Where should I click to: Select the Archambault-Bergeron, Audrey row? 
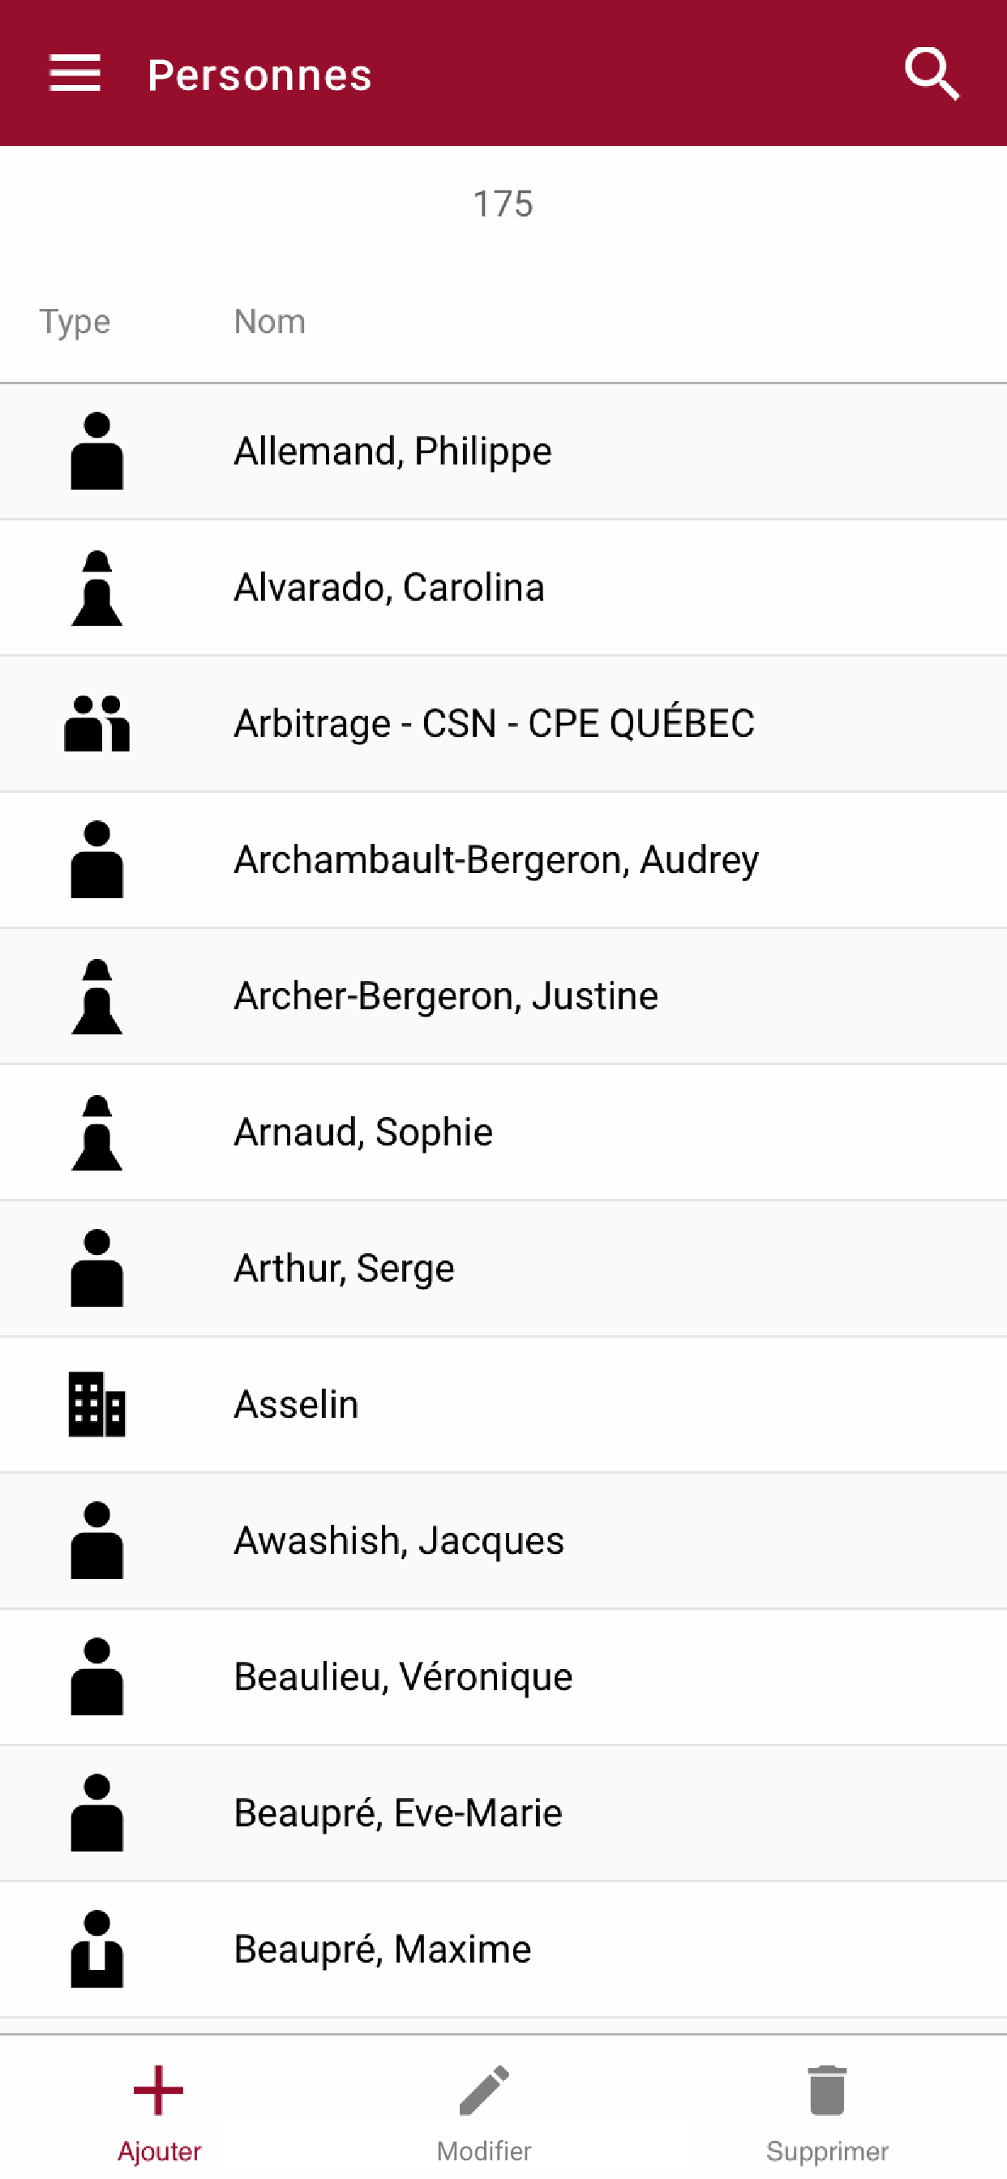[x=504, y=859]
